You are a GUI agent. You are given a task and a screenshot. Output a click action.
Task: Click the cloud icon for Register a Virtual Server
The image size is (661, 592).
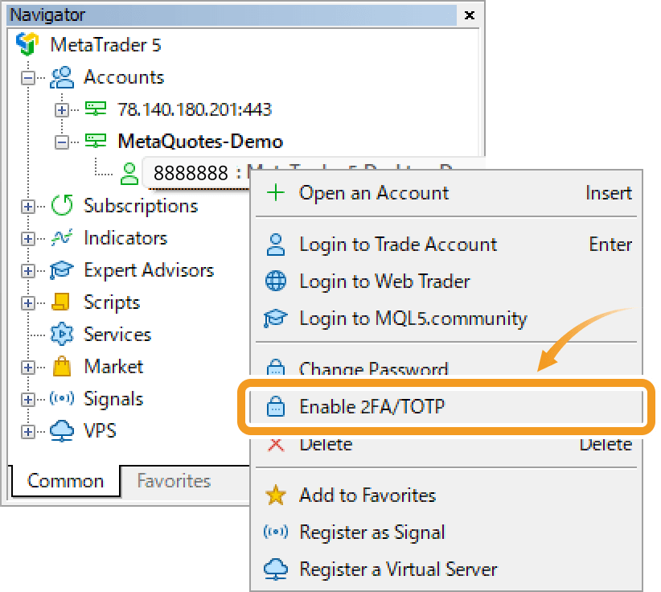[x=276, y=569]
